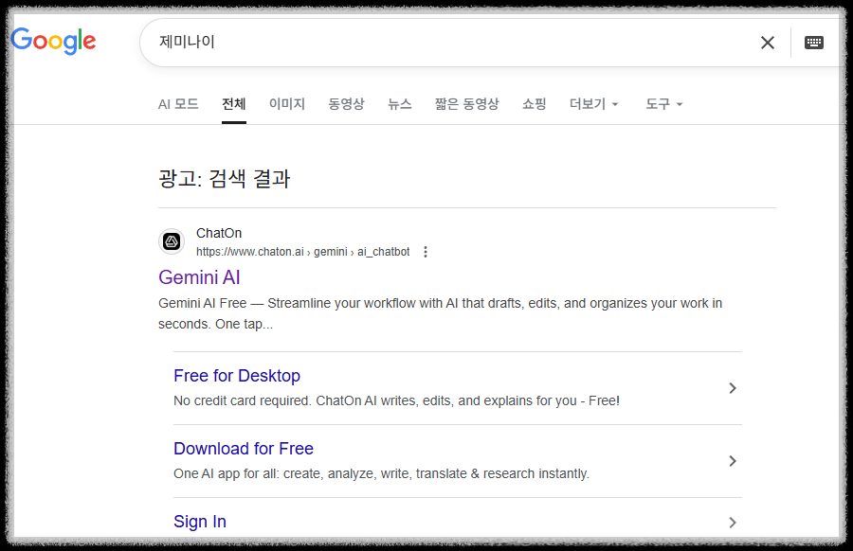Image resolution: width=853 pixels, height=551 pixels.
Task: Click the chevron next to Download for Free
Action: [x=733, y=461]
